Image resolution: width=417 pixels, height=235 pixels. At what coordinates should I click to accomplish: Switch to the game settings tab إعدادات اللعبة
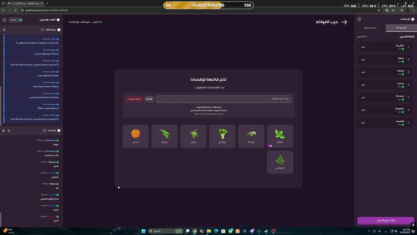(370, 28)
